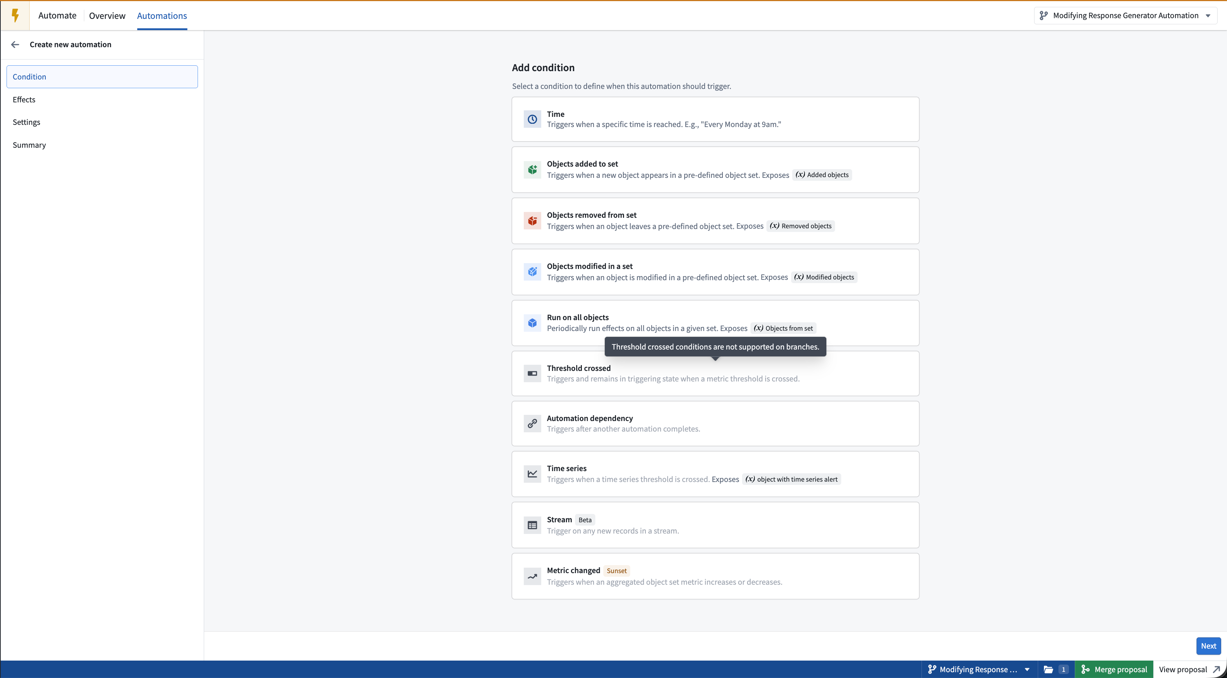Click the external arrow icon of View proposal
The height and width of the screenshot is (678, 1227).
tap(1216, 669)
